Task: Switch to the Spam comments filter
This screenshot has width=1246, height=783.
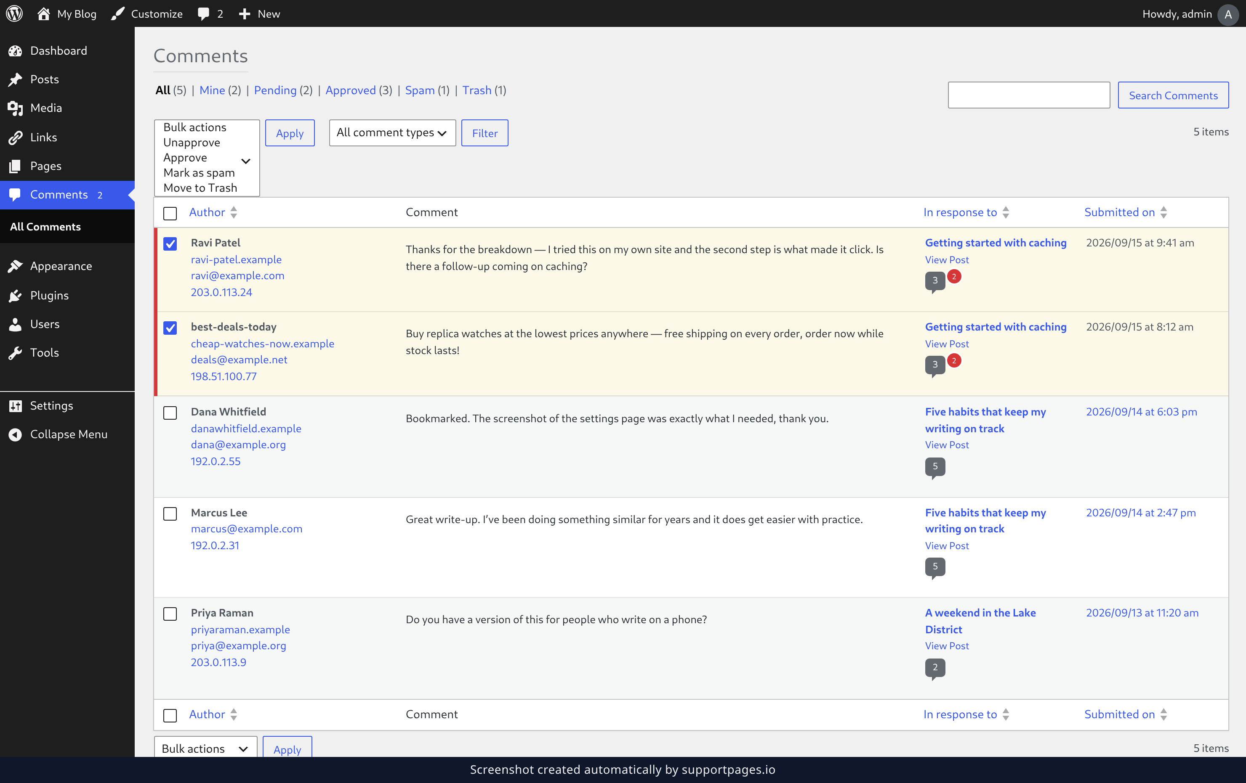Action: pos(420,90)
